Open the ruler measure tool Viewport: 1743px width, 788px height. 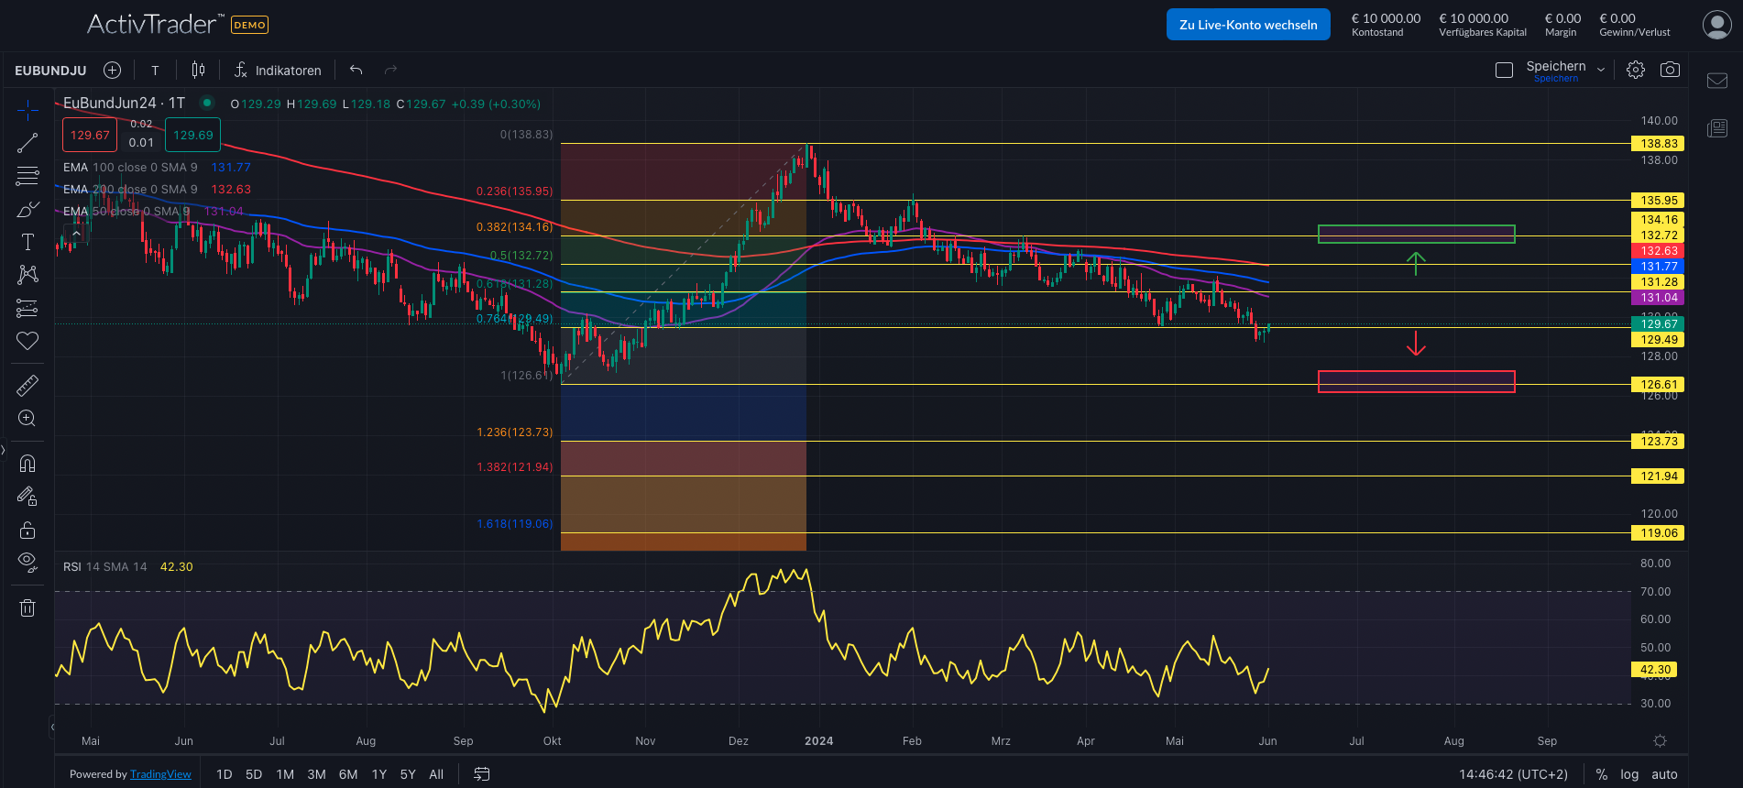(27, 386)
